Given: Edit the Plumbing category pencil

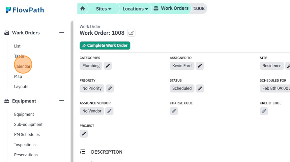Looking at the screenshot, I should 108,66.
